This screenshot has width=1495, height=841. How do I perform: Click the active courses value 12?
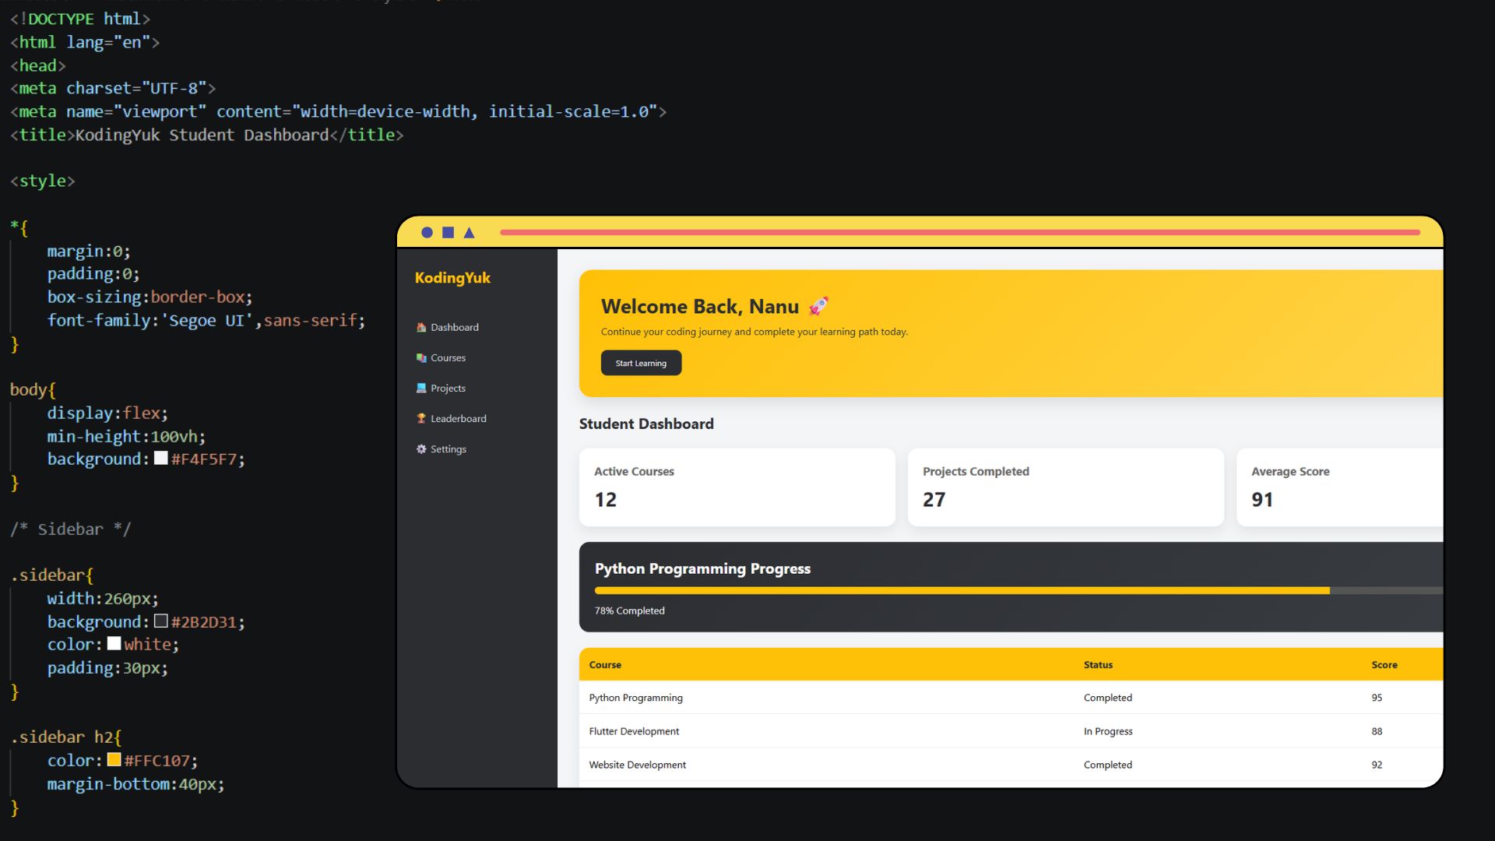[x=605, y=499]
